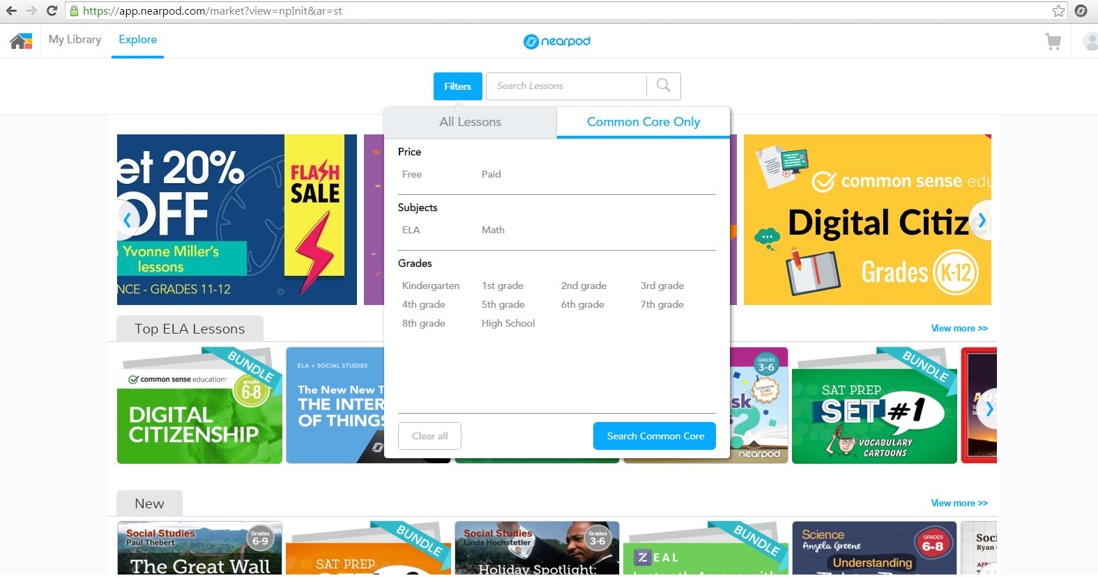Show previous banner with left arrow
Screen dimensions: 1098x578
128,220
